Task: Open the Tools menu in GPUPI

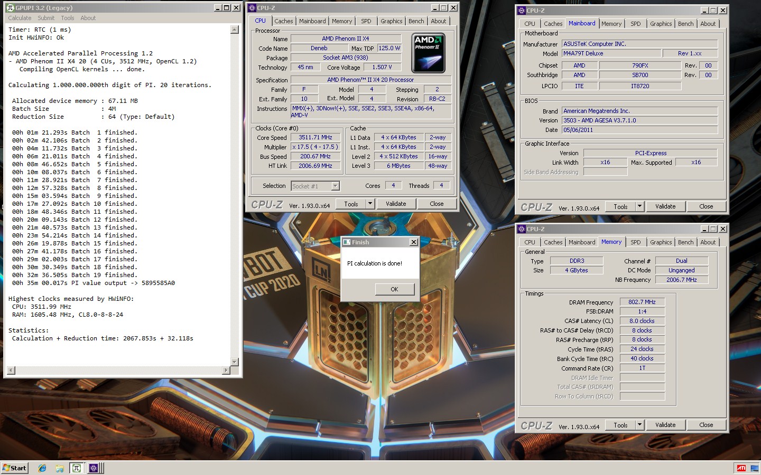Action: tap(68, 18)
